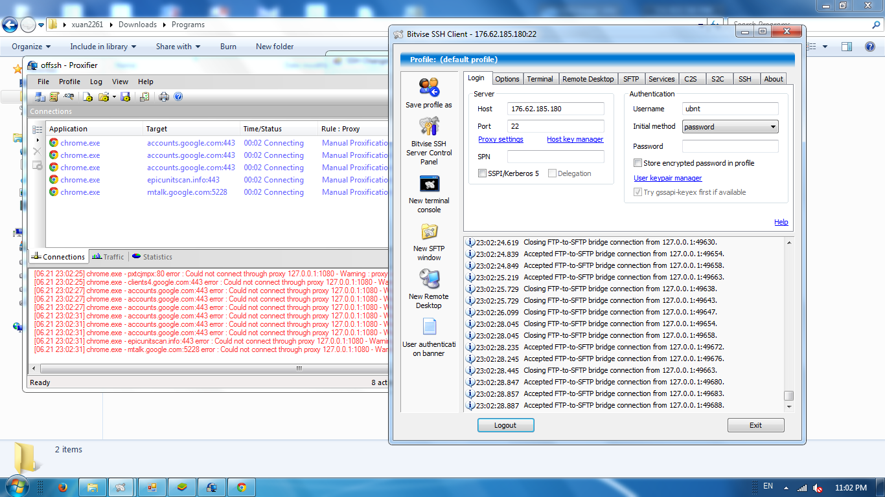Open Include in library dropdown
885x497 pixels.
point(103,47)
